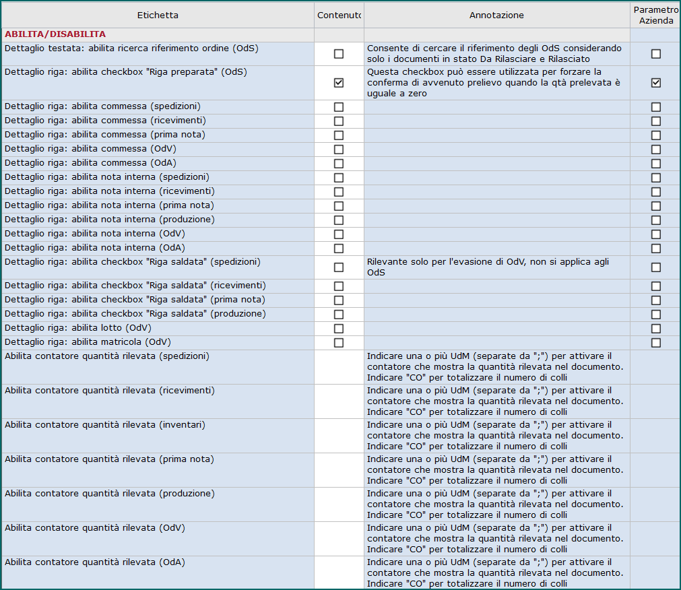
Task: Uncheck Contenuto box for "Riga preparata" (OdS)
Action: click(x=339, y=82)
